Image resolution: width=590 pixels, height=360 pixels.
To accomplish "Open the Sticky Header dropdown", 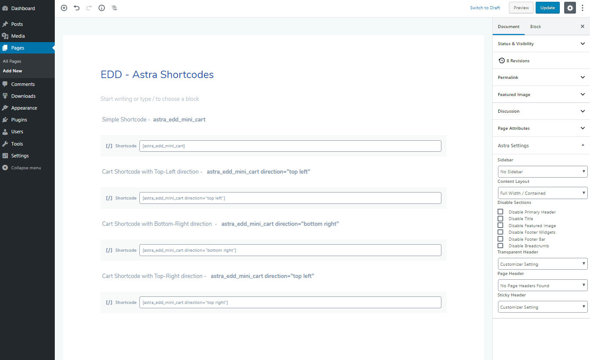I will click(543, 307).
